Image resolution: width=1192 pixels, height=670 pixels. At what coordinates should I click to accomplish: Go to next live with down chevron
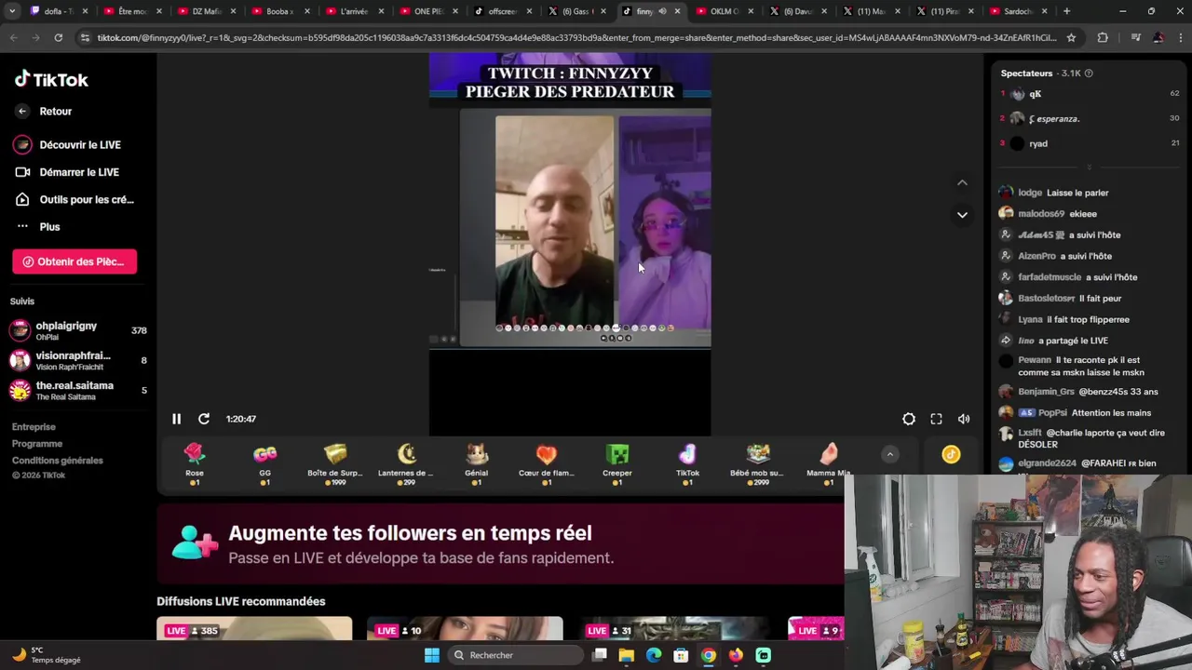962,214
